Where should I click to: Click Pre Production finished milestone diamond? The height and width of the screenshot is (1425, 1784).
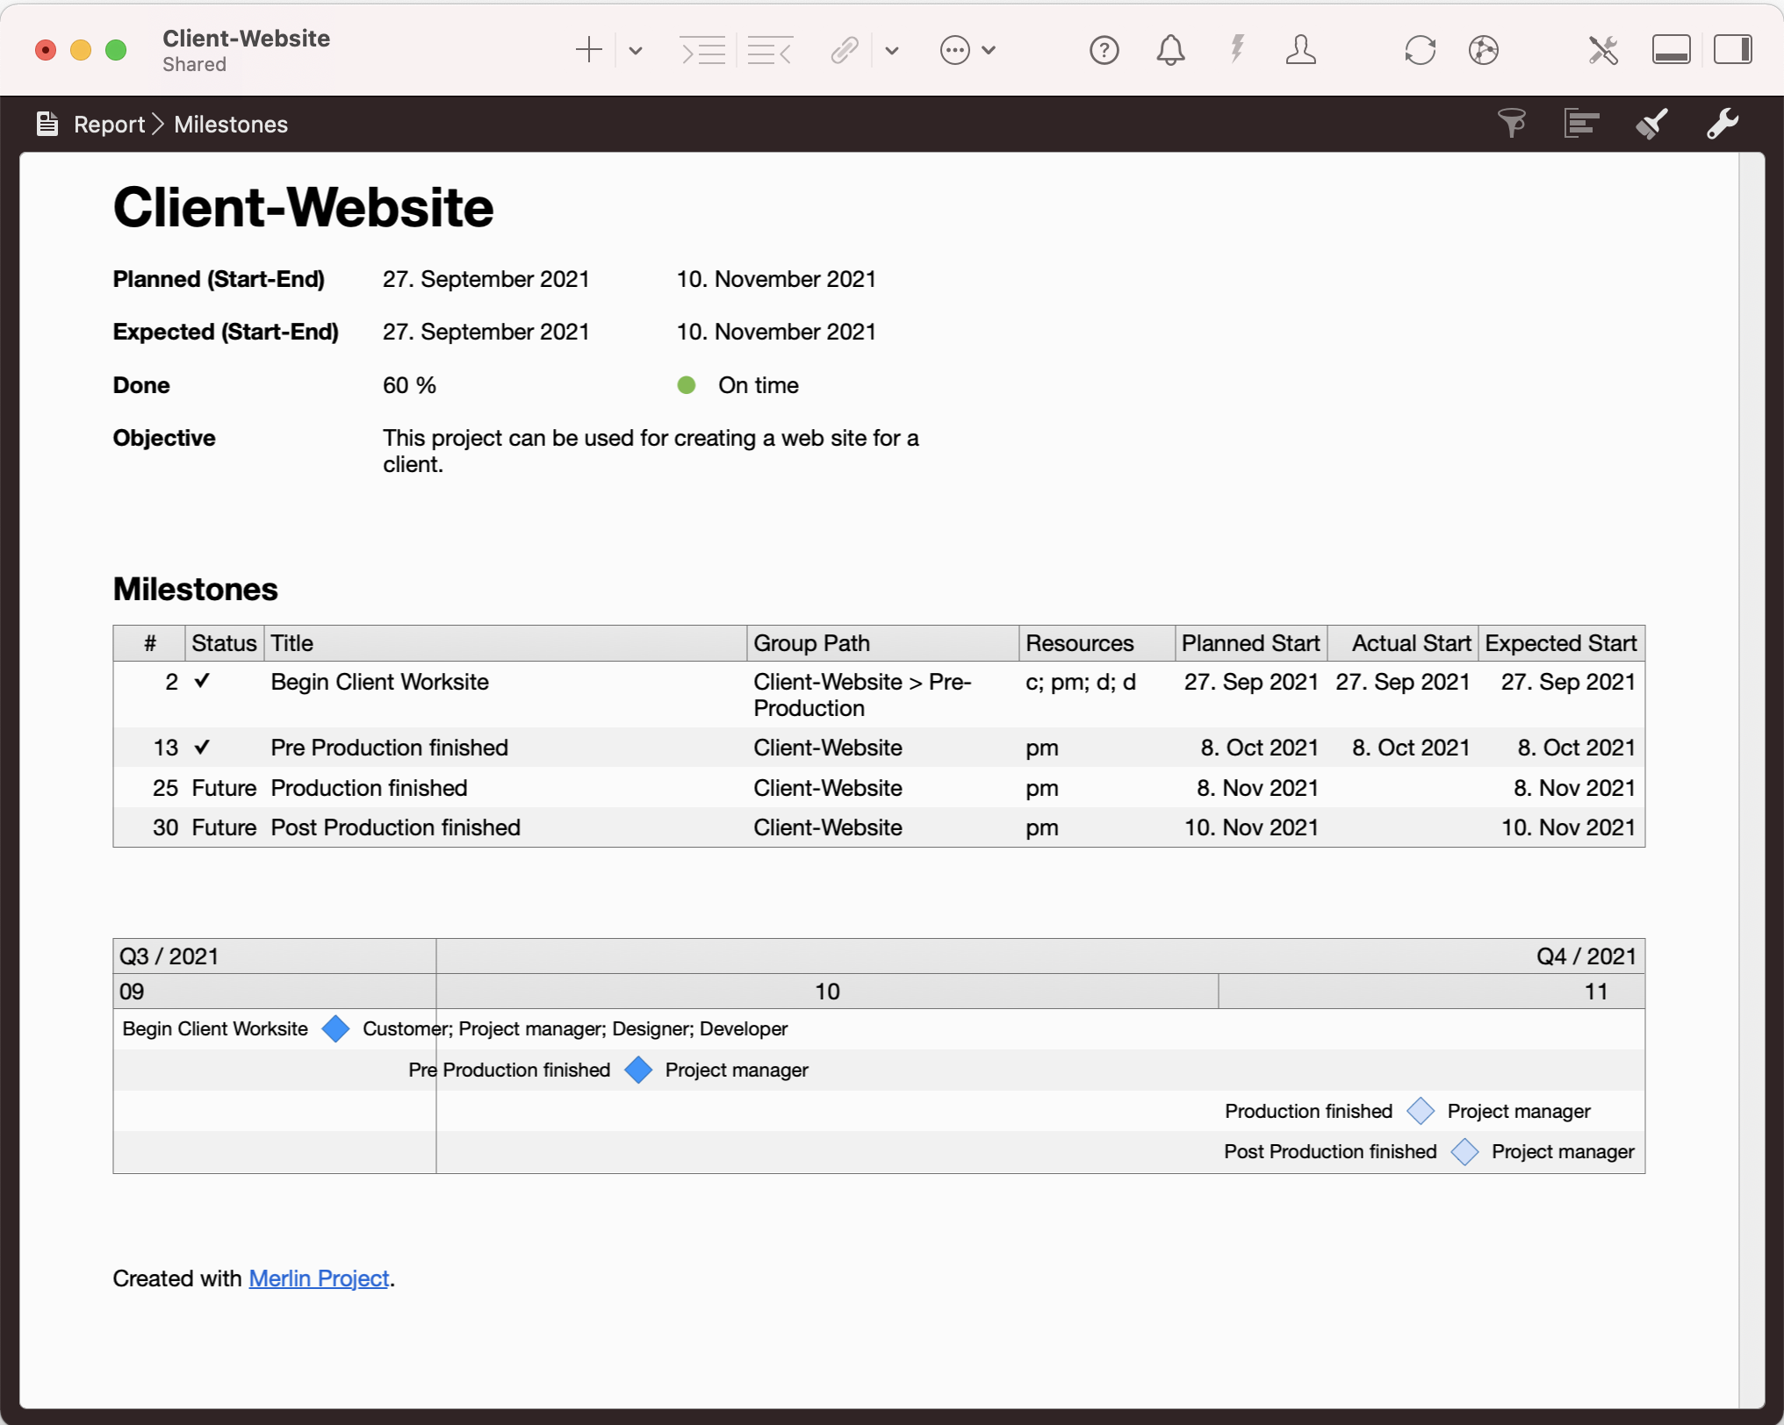pos(638,1070)
